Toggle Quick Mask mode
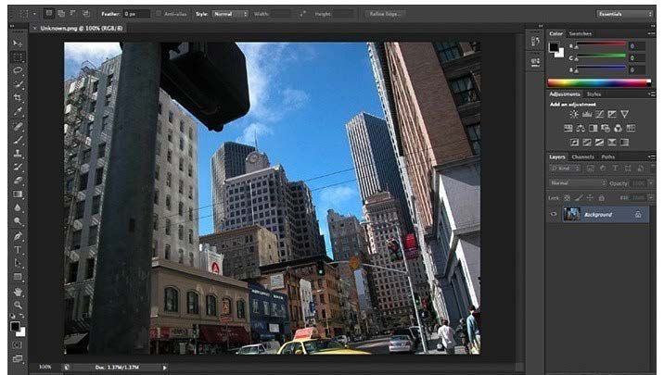This screenshot has height=375, width=664. click(18, 345)
